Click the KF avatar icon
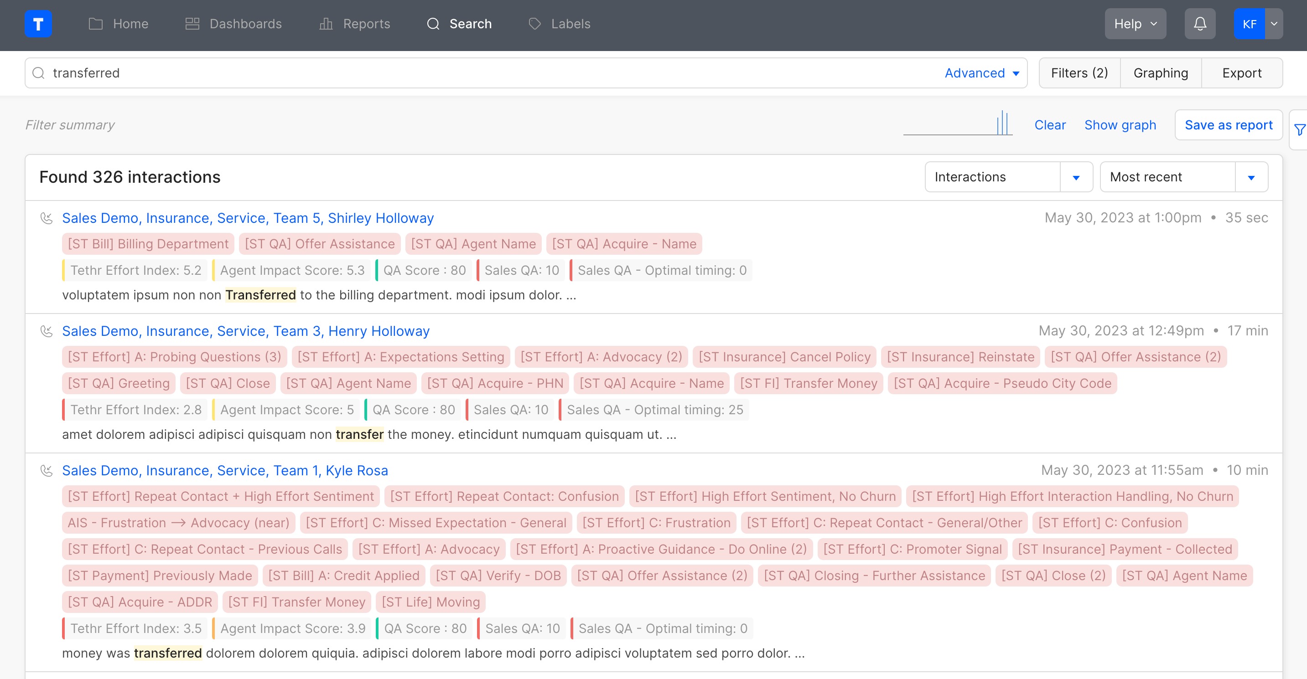 click(x=1251, y=23)
